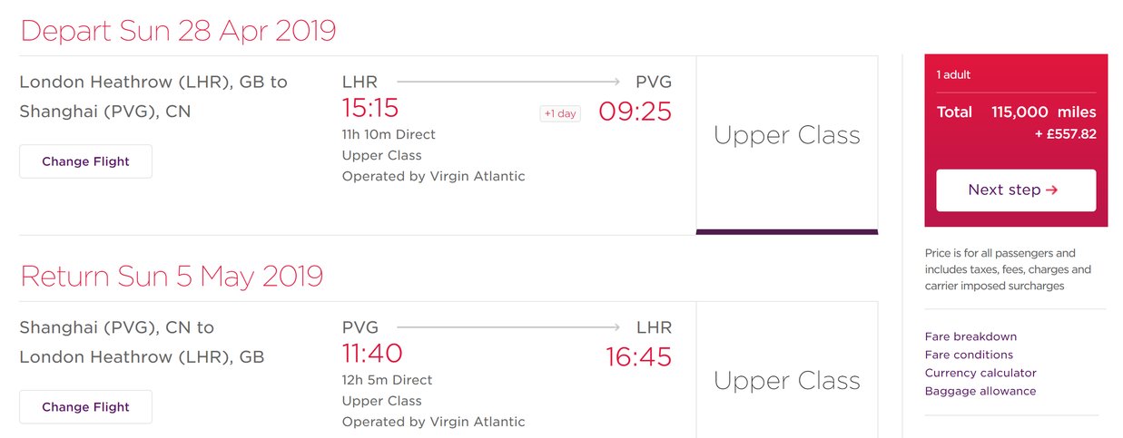Click the Depart Sun 28 Apr 2019 heading
The width and height of the screenshot is (1123, 438).
178,31
